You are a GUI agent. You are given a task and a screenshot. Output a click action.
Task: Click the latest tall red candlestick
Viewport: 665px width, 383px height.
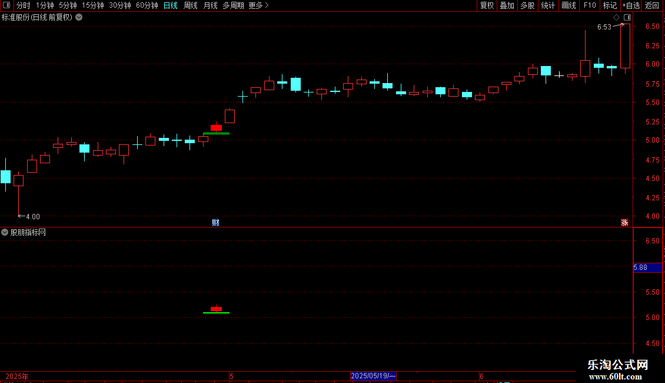pos(625,46)
